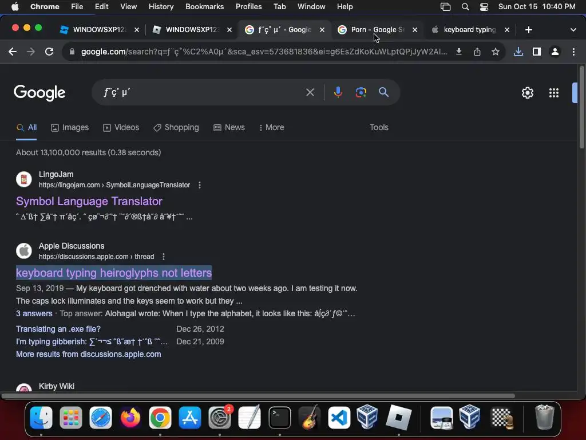586x440 pixels.
Task: Launch Roblox from the Dock
Action: [x=398, y=418]
